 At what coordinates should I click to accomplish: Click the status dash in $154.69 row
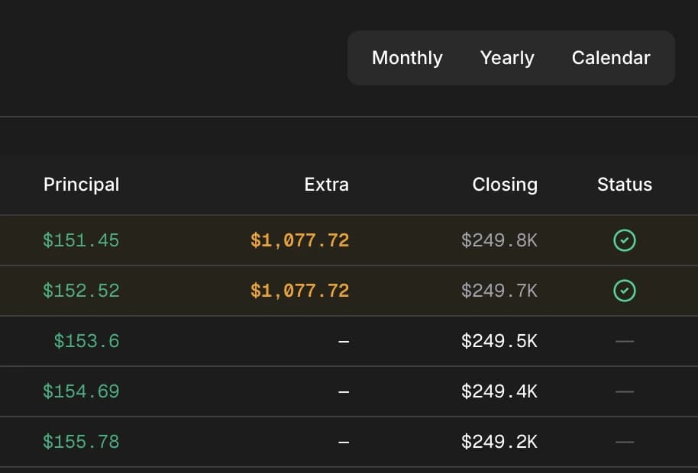[x=625, y=391]
